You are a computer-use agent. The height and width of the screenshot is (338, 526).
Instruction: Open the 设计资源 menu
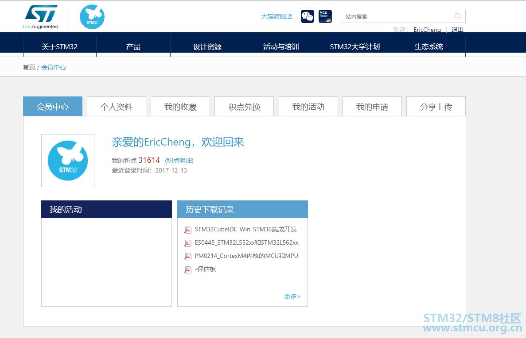[x=207, y=46]
